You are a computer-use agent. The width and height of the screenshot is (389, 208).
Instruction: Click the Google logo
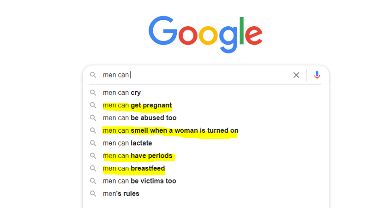click(x=205, y=34)
